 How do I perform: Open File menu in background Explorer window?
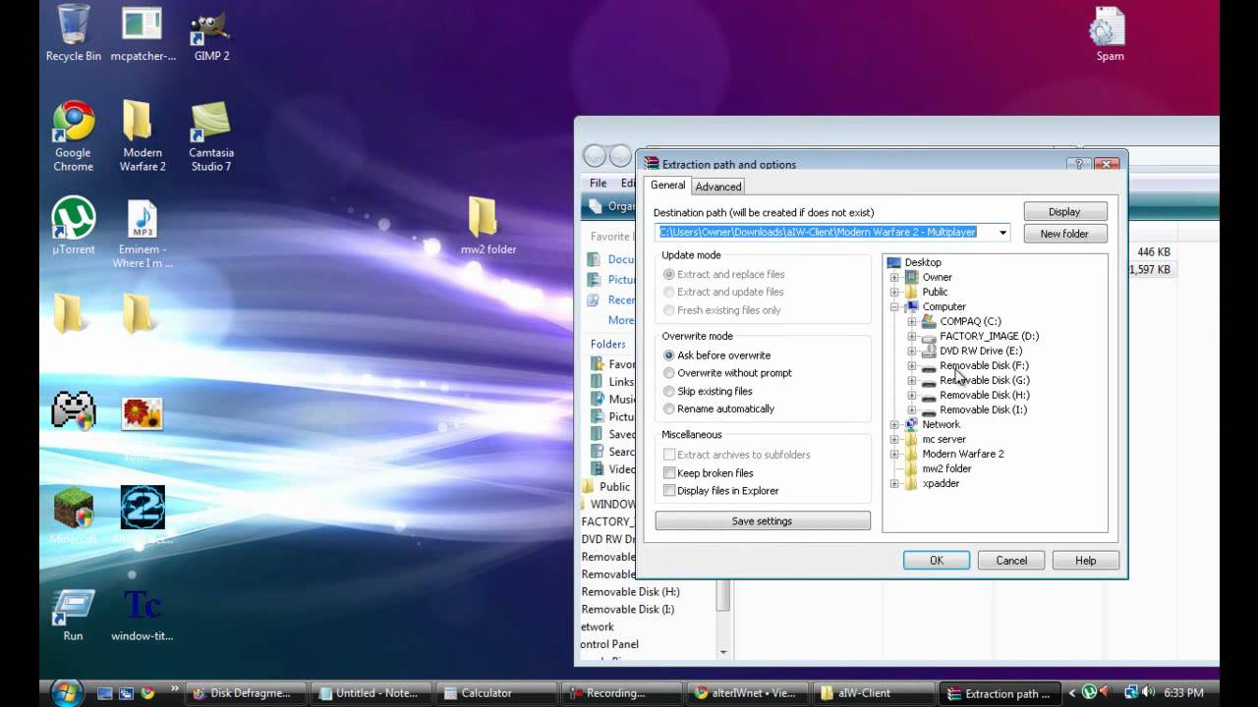[x=599, y=183]
